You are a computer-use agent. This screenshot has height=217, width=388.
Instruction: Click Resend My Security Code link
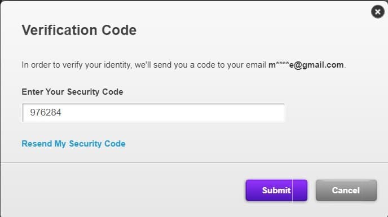[73, 144]
